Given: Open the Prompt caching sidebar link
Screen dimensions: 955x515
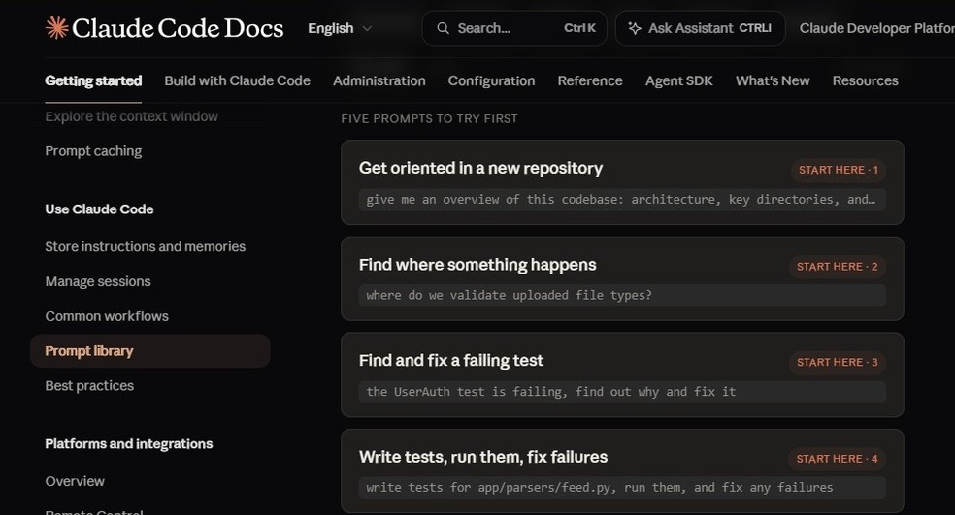Looking at the screenshot, I should pos(93,151).
